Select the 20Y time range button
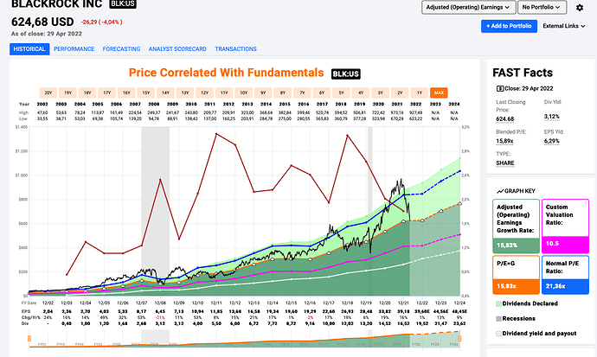 [x=48, y=91]
